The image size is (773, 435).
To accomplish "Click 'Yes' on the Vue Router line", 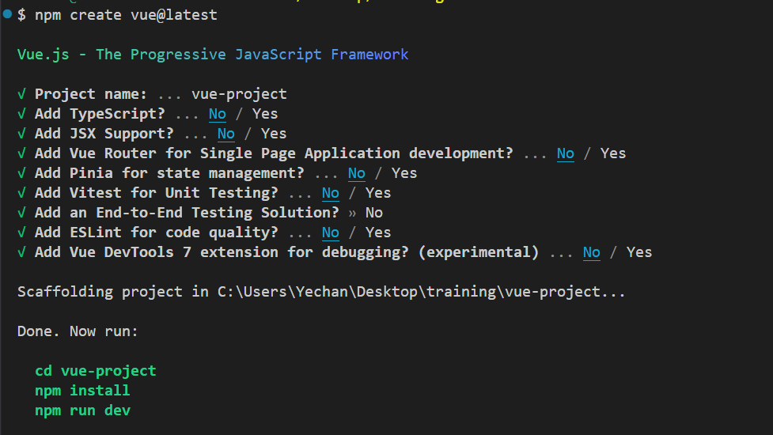I will pyautogui.click(x=612, y=153).
